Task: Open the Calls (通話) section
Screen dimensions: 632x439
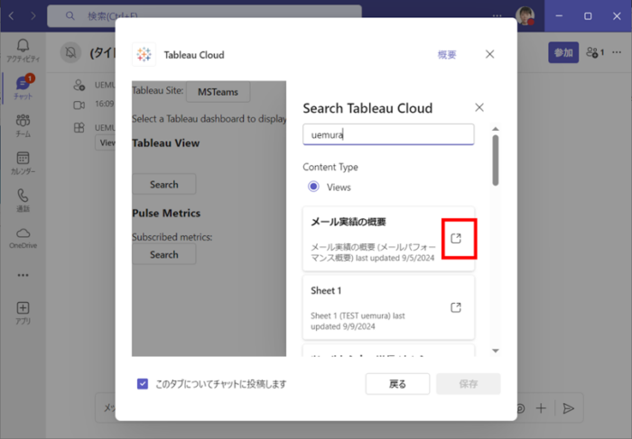Action: [23, 200]
